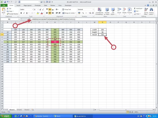
Task: Switch to Page Break Preview view
Action: click(132, 112)
